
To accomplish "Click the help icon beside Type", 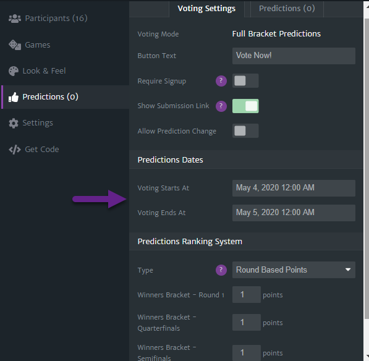I will tap(221, 270).
